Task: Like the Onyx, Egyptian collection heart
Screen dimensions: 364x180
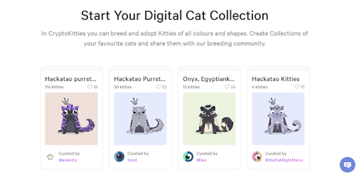Action: point(228,87)
